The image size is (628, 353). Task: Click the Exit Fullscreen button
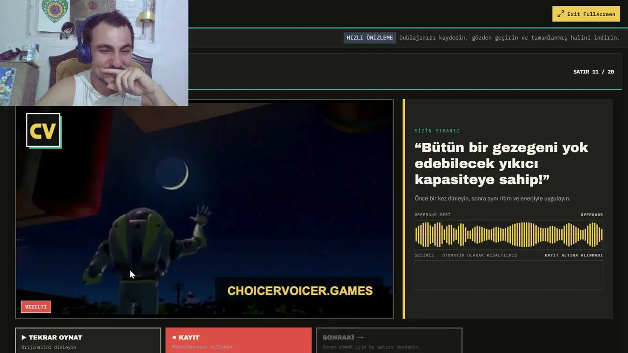(586, 14)
